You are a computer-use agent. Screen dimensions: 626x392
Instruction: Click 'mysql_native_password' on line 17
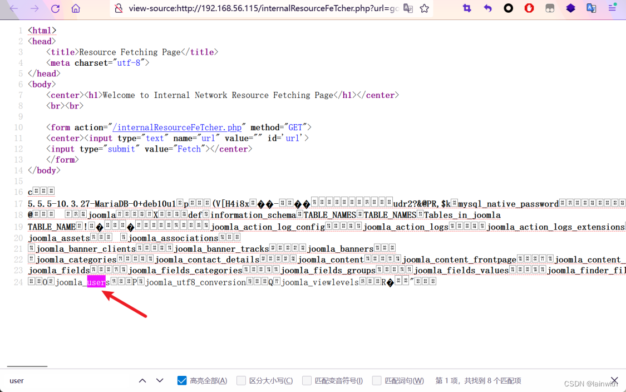(508, 204)
